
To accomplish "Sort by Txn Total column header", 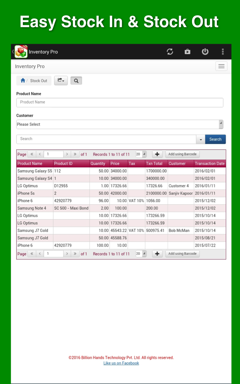I will pyautogui.click(x=157, y=163).
